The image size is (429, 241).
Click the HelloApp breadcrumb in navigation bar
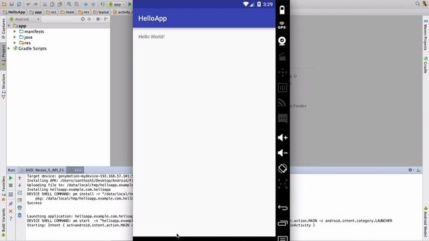click(x=14, y=12)
